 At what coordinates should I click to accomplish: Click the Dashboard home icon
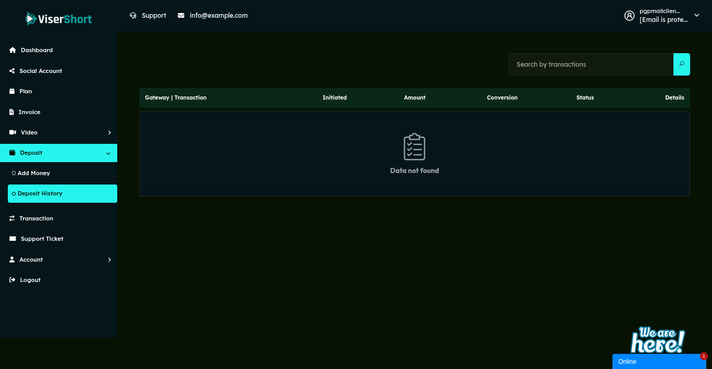tap(13, 50)
